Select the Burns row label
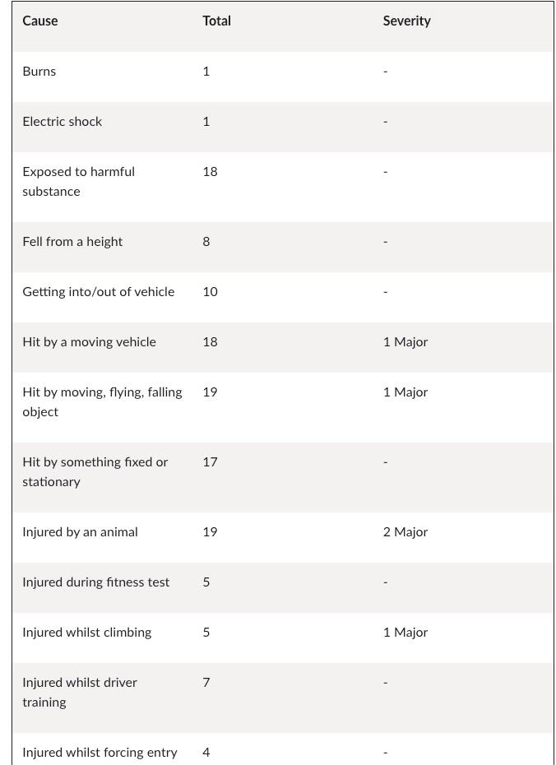This screenshot has height=765, width=556. click(x=39, y=72)
